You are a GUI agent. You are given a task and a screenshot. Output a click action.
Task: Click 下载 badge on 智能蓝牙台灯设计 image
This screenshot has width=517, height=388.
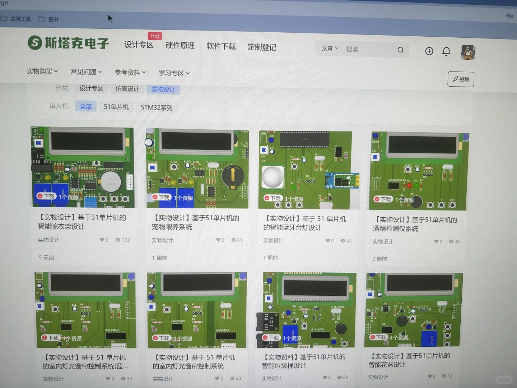273,198
